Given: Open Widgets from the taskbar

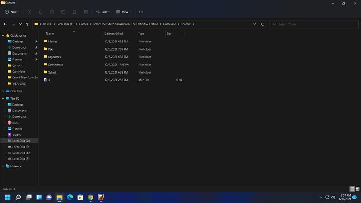Looking at the screenshot, I should pyautogui.click(x=39, y=198).
